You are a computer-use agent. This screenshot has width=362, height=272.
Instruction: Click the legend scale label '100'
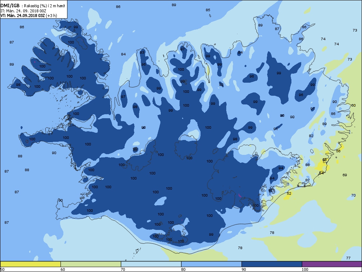pos(305,269)
